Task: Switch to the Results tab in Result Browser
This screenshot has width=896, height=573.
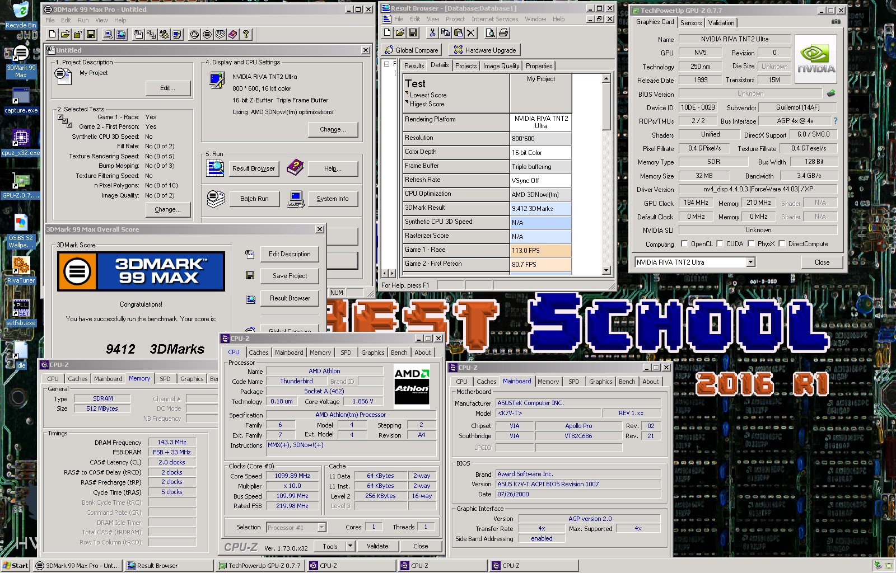Action: (414, 66)
